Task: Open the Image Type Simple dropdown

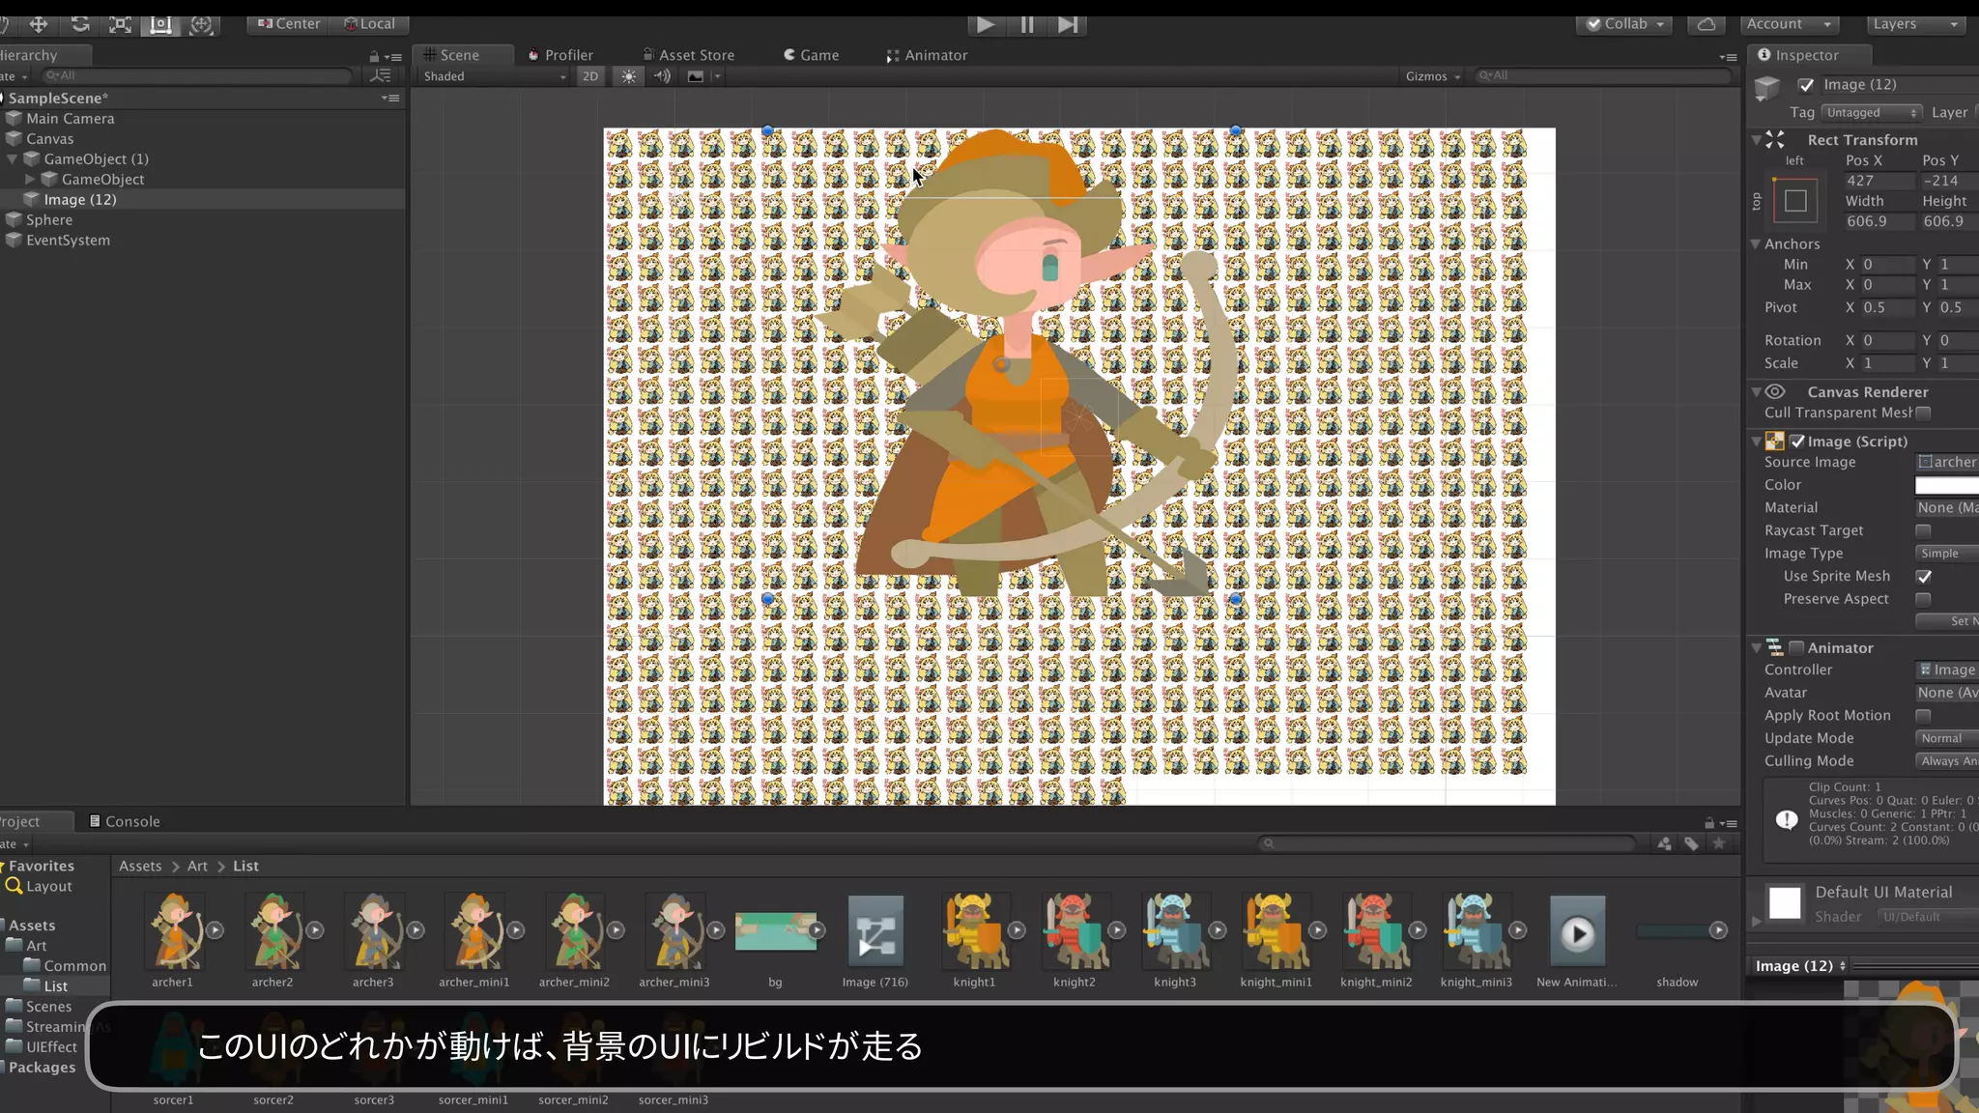Action: tap(1947, 554)
